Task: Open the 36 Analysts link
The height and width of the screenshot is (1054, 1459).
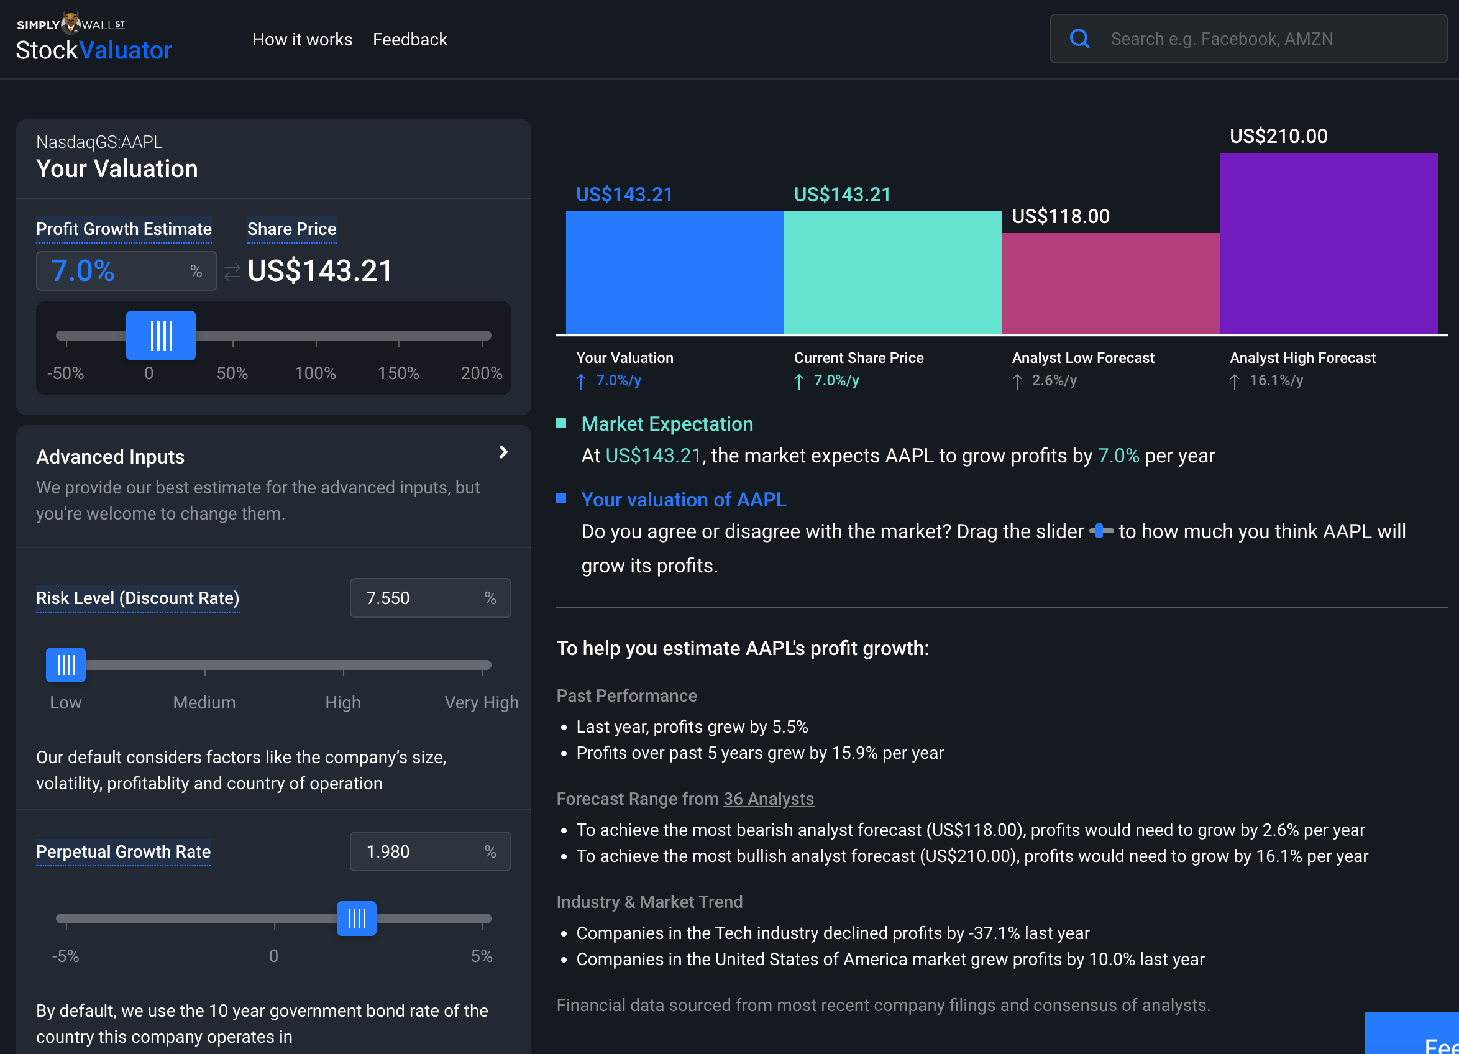Action: (769, 799)
